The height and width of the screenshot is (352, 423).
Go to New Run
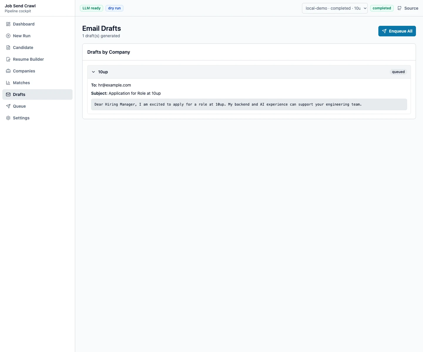tap(37, 36)
